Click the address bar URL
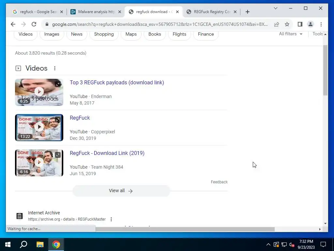 [160, 24]
